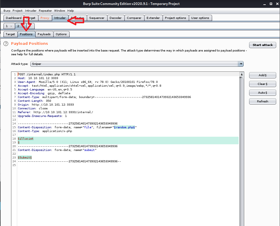Click the Upgrade-Insecure-Requests header line
The image size is (280, 226).
click(42, 116)
